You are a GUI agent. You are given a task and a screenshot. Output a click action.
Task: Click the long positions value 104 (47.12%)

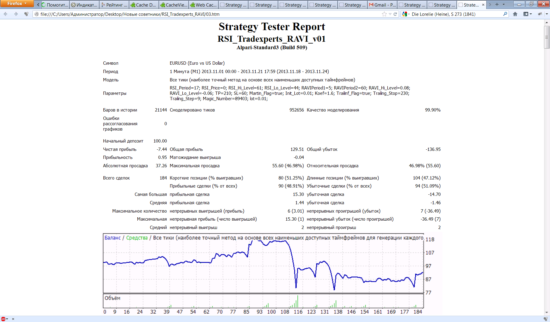[x=427, y=178]
